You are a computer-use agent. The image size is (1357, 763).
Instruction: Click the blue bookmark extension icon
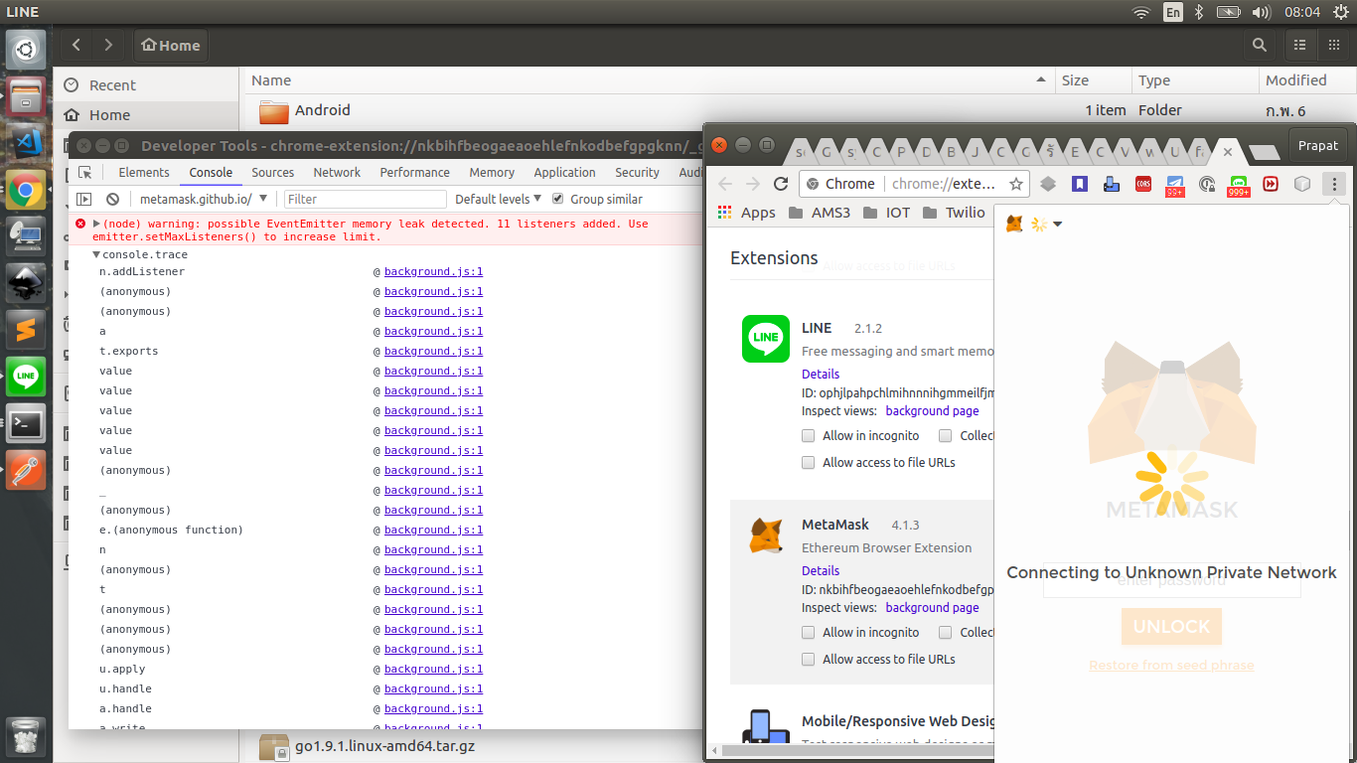1080,184
